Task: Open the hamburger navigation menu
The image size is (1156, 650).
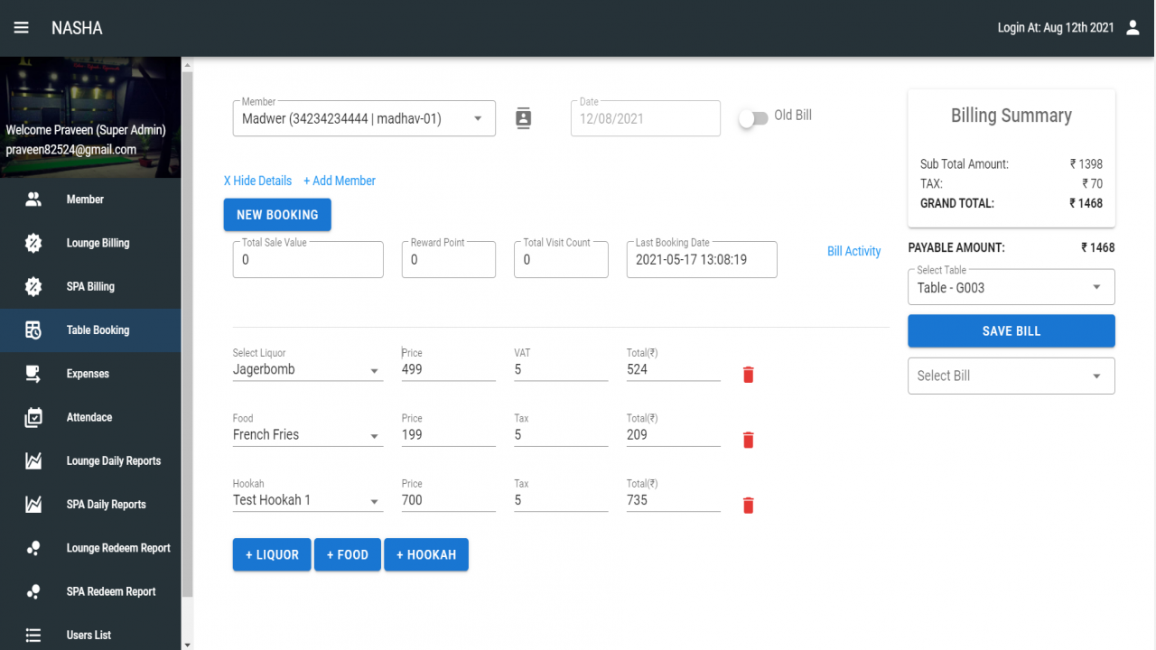Action: (22, 28)
